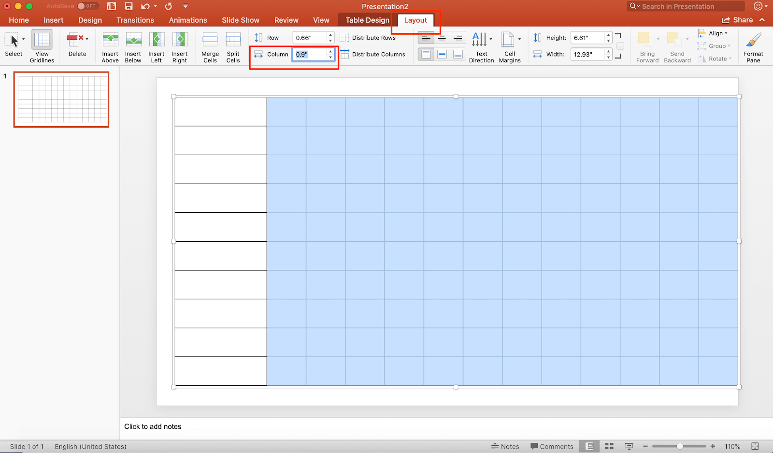Insert a row above with Insert Above
This screenshot has height=453, width=773.
tap(110, 46)
